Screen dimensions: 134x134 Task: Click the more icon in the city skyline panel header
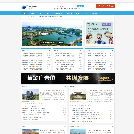tap(112, 126)
